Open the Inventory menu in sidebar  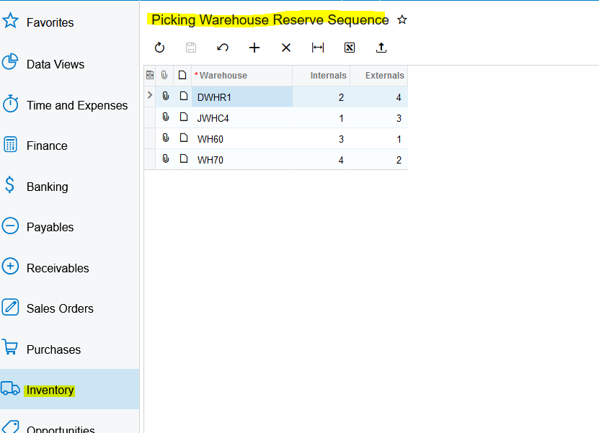pos(50,390)
